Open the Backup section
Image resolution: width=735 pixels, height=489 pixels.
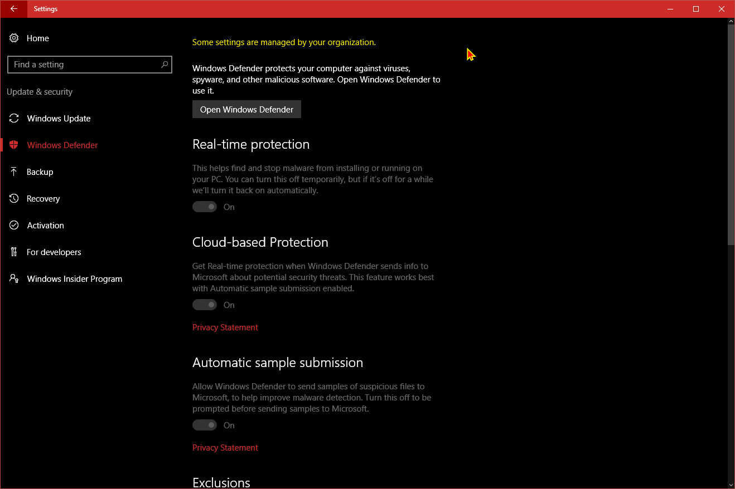click(x=40, y=172)
